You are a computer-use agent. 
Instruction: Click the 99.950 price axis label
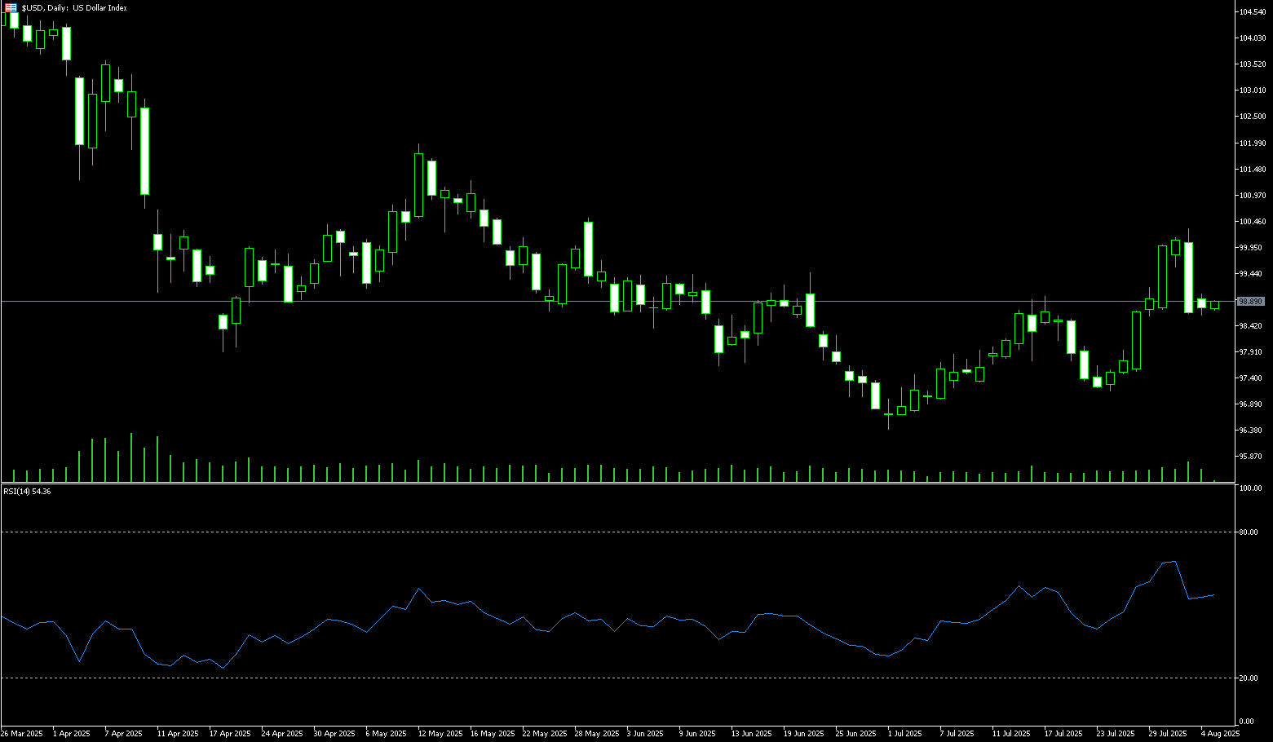(1250, 247)
